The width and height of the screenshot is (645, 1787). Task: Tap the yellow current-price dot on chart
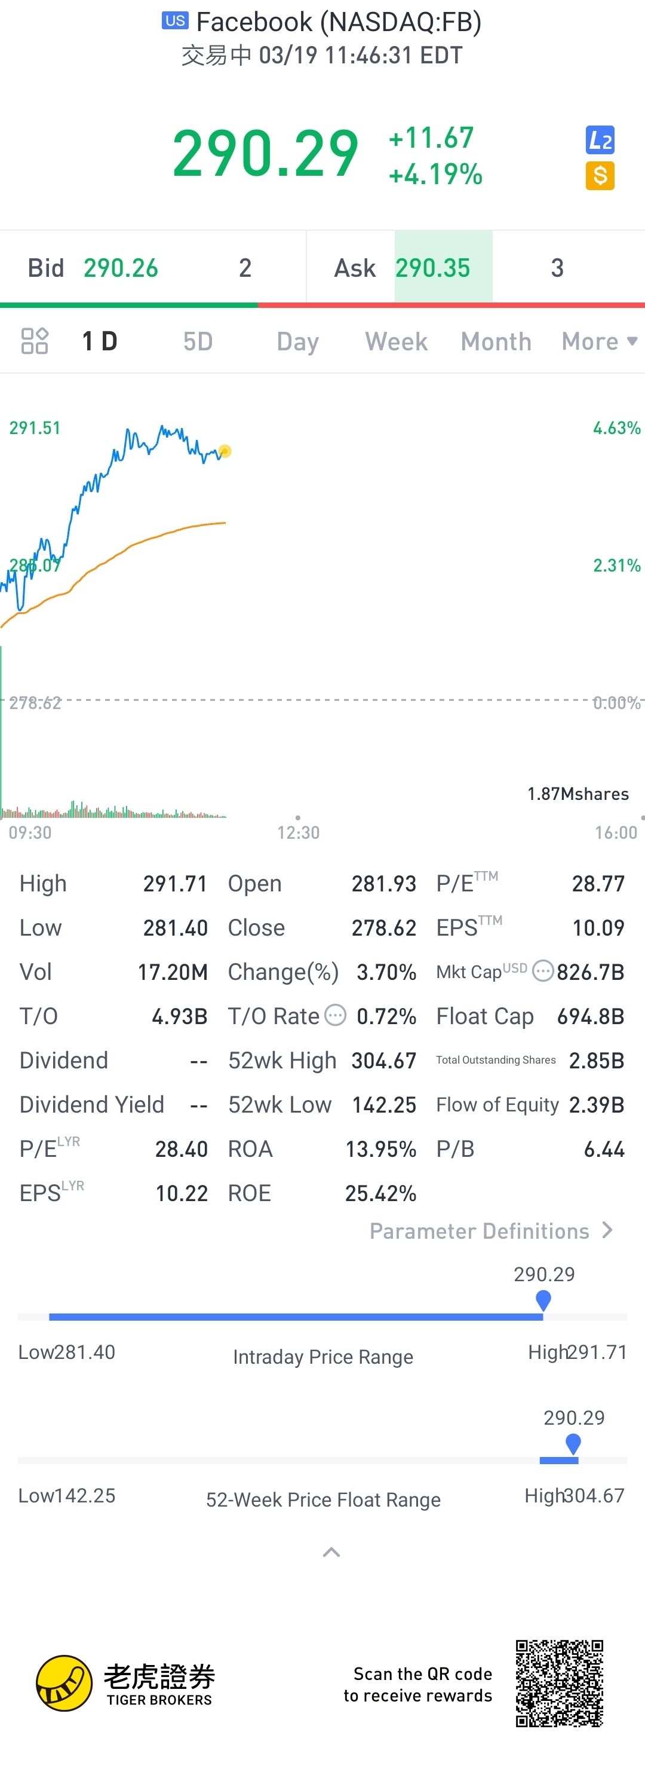[x=225, y=451]
